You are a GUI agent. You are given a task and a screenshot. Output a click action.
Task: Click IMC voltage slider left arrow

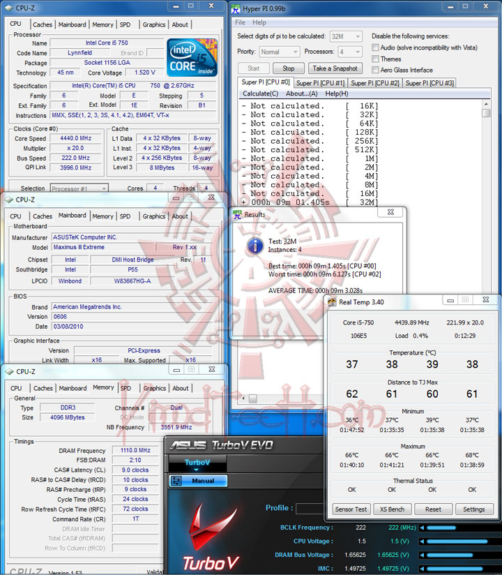[422, 569]
